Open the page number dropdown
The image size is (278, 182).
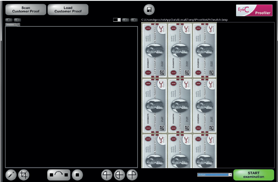coord(117,20)
